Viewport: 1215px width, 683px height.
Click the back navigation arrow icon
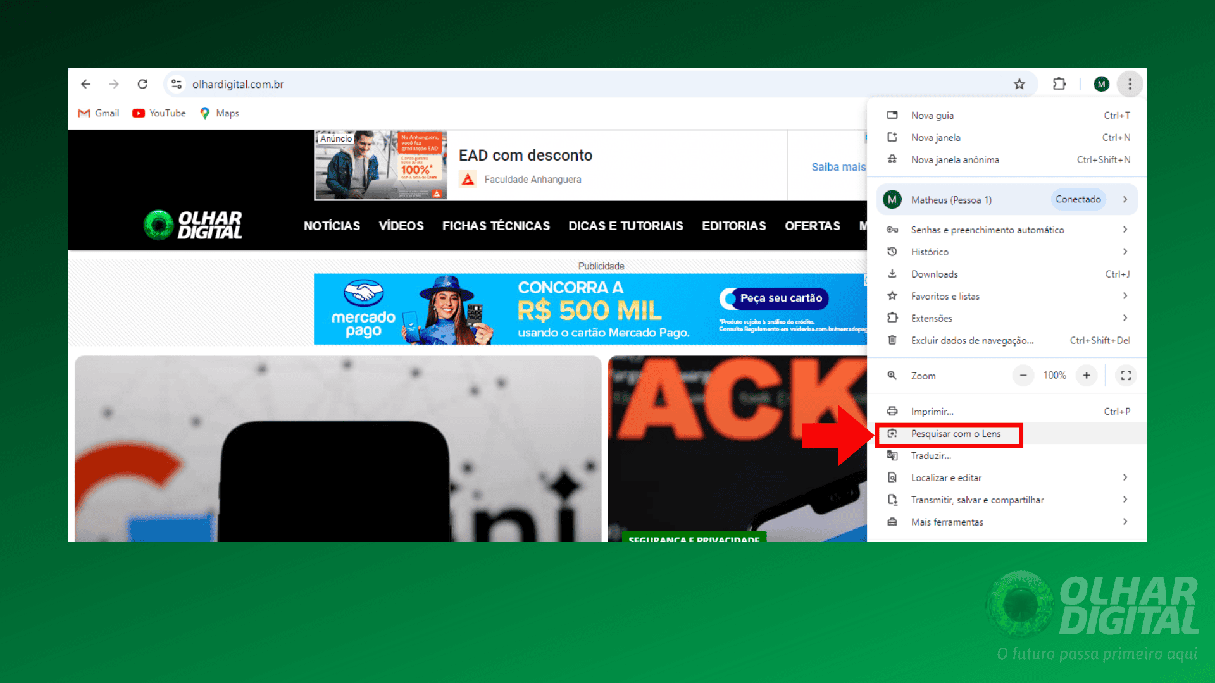click(x=85, y=83)
